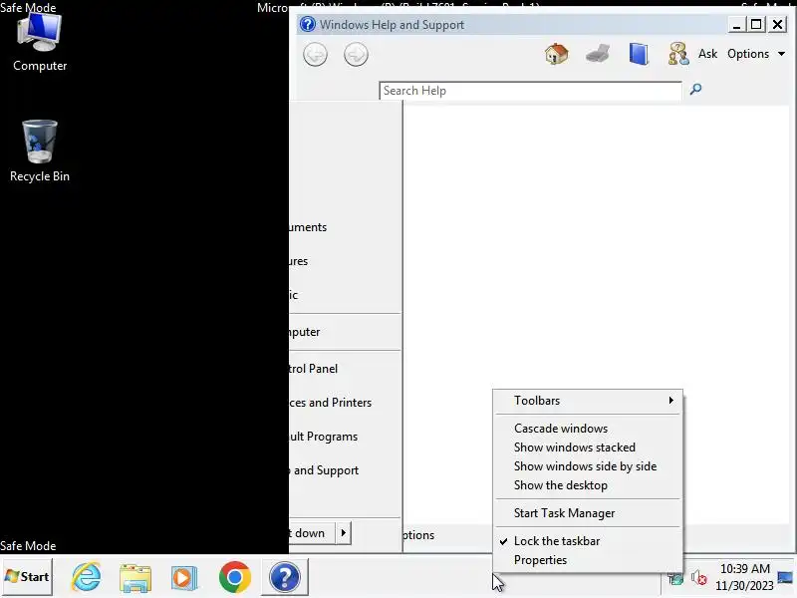
Task: Click the Help window title icon
Action: (308, 24)
